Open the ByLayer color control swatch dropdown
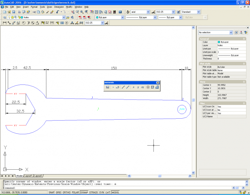This screenshot has width=250, height=195. click(123, 18)
